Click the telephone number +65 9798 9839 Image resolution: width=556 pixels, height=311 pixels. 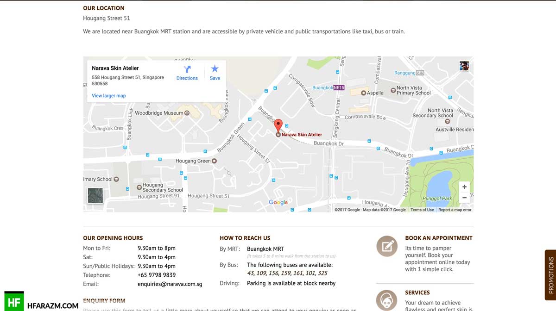pos(157,275)
